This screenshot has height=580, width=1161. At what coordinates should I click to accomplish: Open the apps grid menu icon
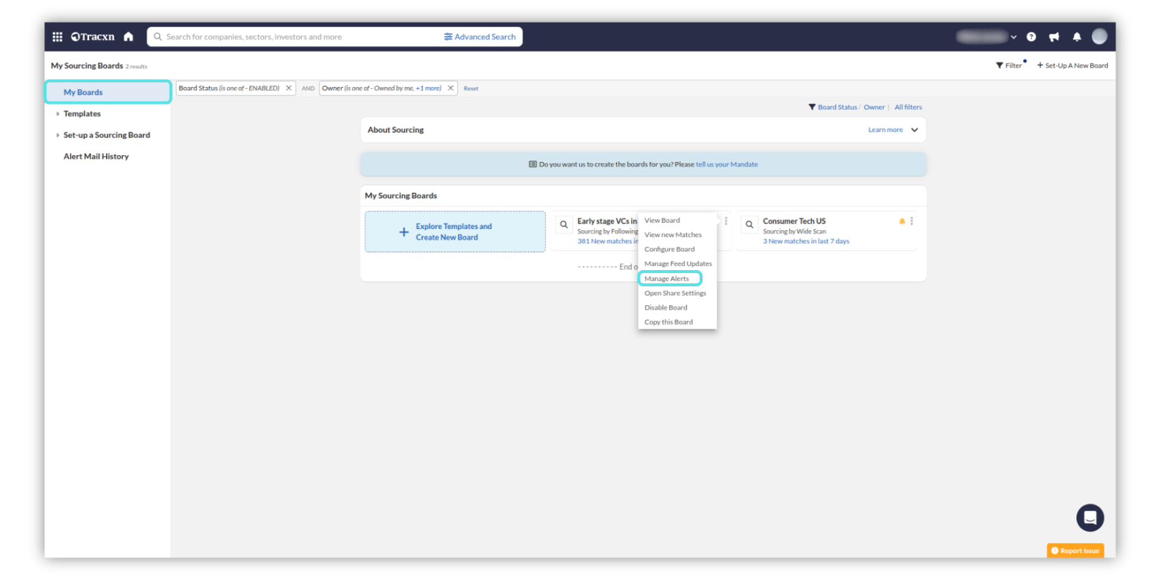pyautogui.click(x=57, y=37)
